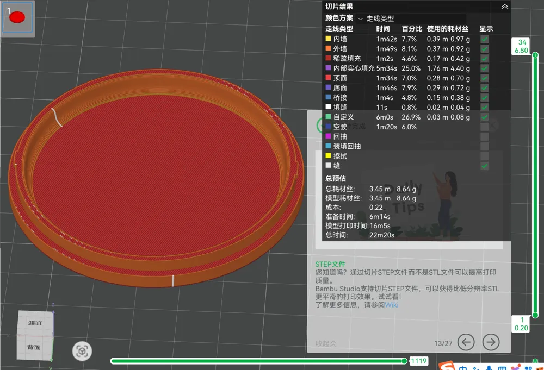Viewport: 544px width, 370px height.
Task: Click the 底面 row label
Action: pyautogui.click(x=340, y=87)
